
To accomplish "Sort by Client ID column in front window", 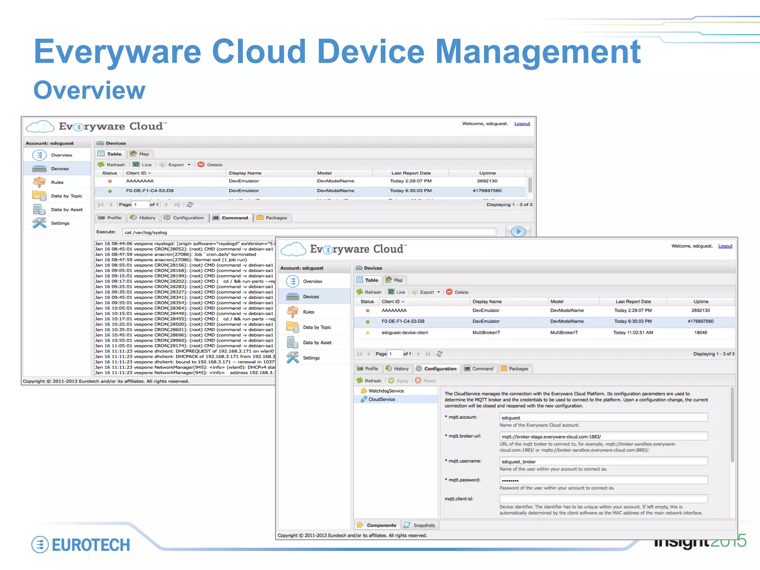I will [424, 302].
